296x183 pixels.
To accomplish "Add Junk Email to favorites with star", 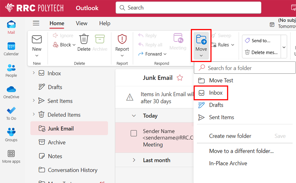I will 180,78.
